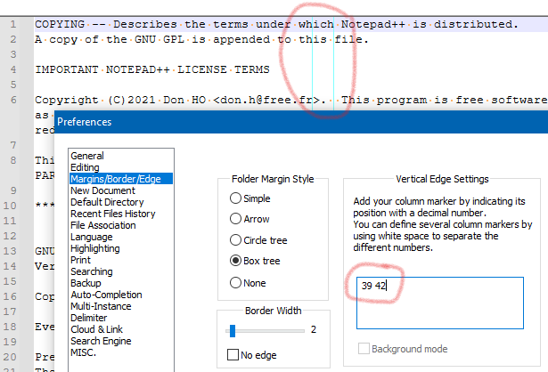548x372 pixels.
Task: Open Multi-Instance settings
Action: (101, 306)
